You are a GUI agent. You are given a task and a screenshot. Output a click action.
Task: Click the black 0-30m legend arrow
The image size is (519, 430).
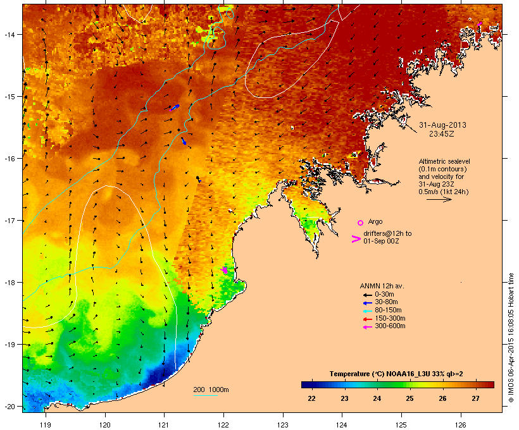coord(367,295)
